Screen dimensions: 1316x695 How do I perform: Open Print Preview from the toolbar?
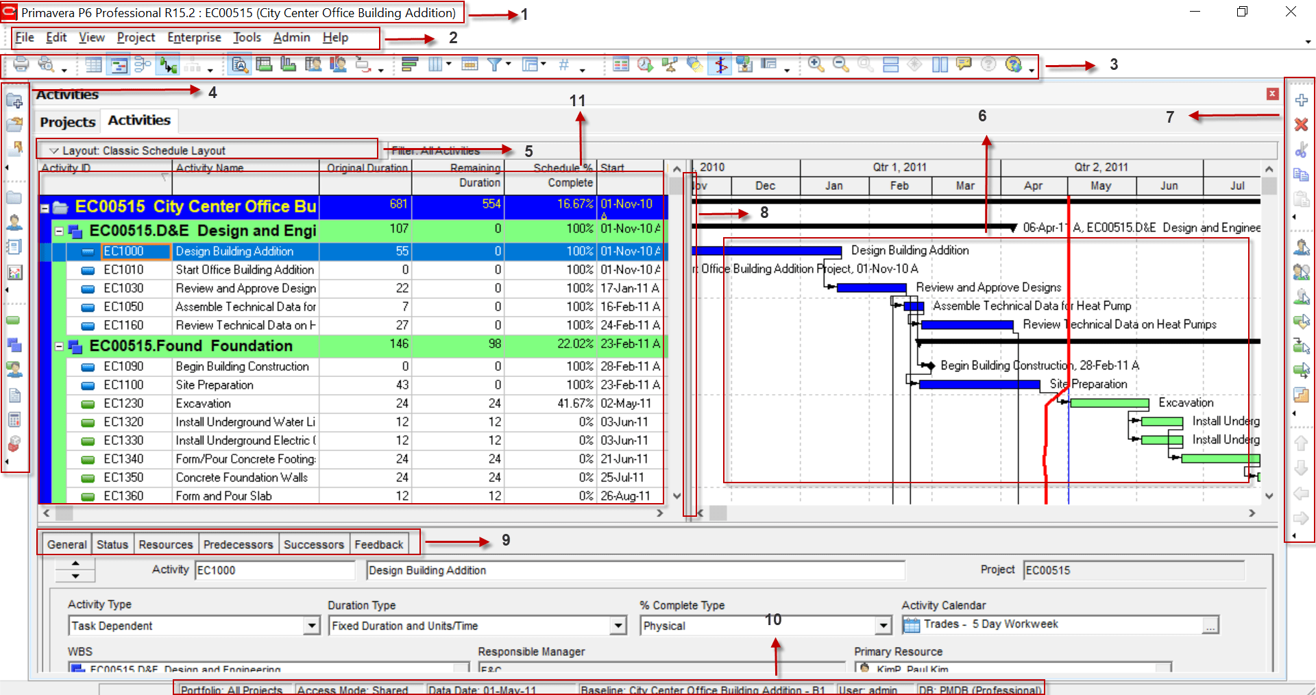[x=46, y=64]
